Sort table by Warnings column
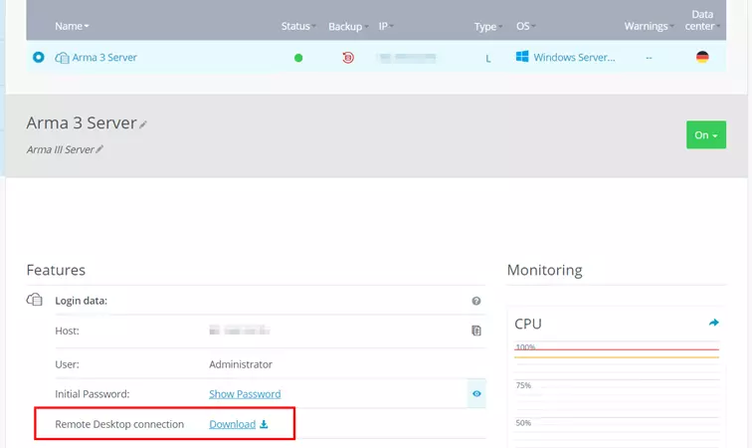The height and width of the screenshot is (448, 752). pyautogui.click(x=649, y=26)
